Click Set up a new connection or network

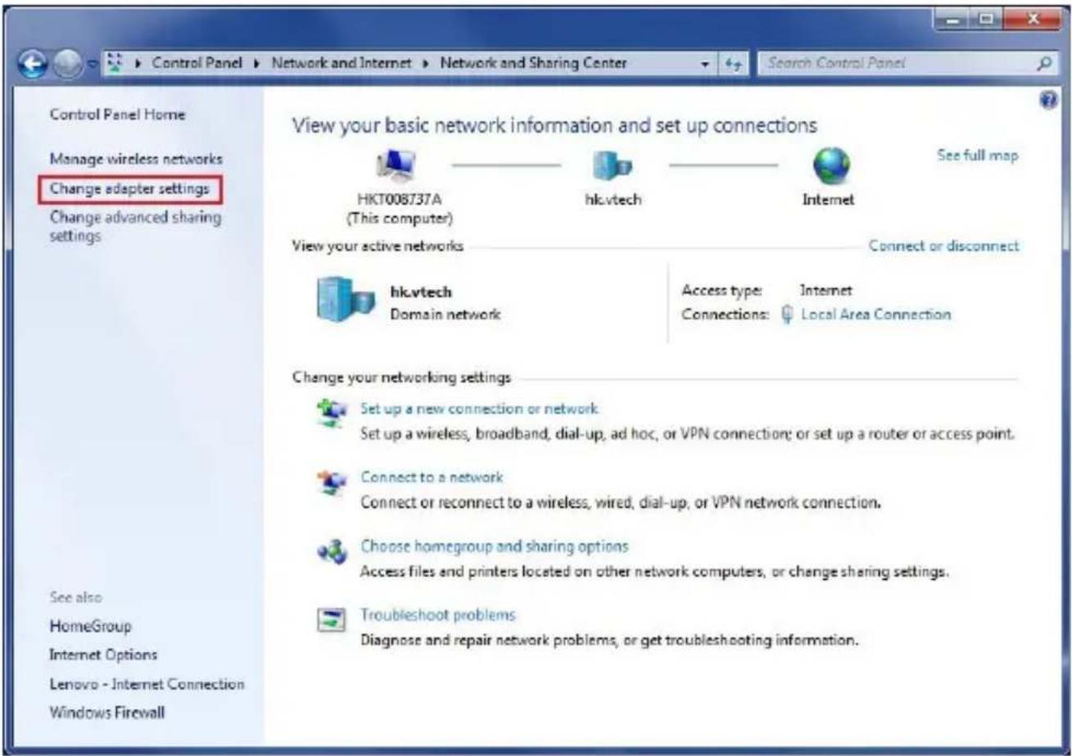tap(480, 408)
